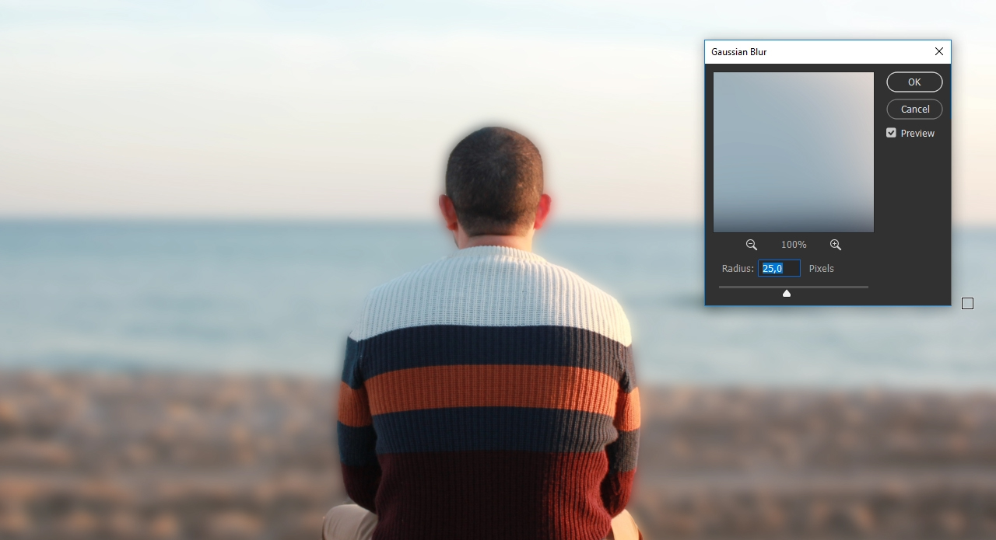Toggle the Preview checkbox

[891, 133]
